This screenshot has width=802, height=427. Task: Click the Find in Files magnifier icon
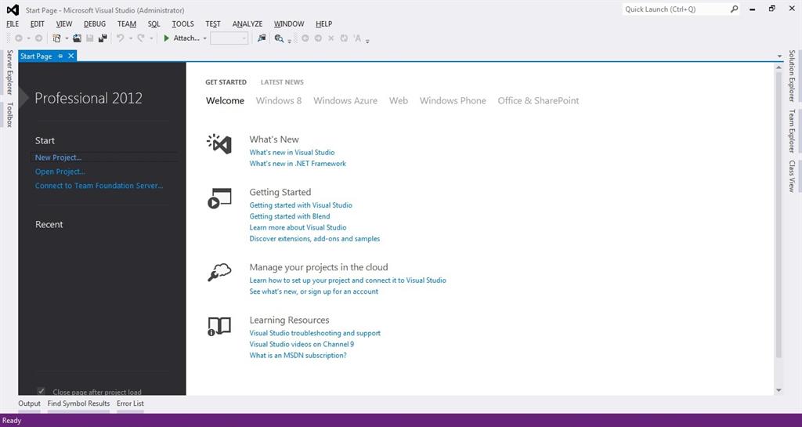(279, 38)
